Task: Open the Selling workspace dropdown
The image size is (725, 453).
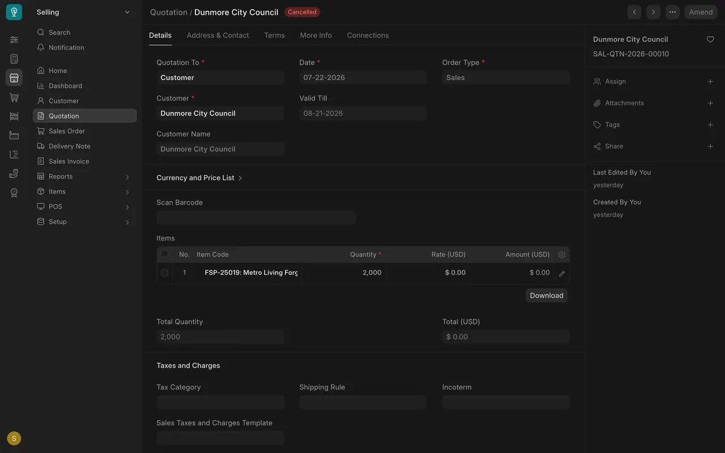Action: 84,12
